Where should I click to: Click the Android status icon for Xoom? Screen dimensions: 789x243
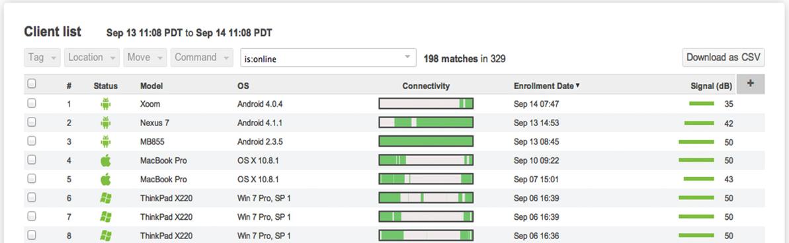106,104
